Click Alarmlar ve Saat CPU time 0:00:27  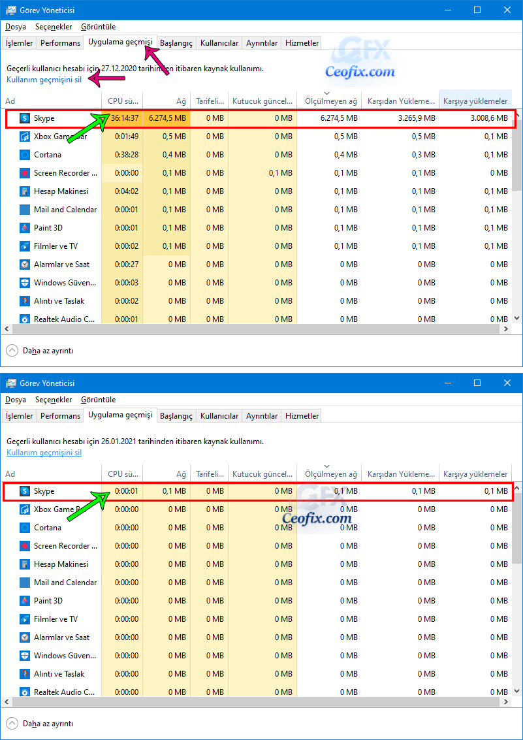coord(127,265)
